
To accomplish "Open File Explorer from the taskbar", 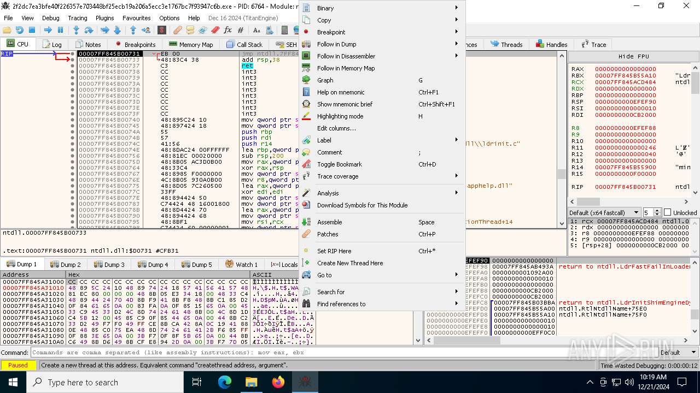I will click(251, 382).
